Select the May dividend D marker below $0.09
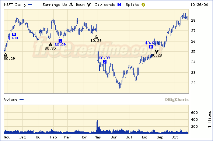Image resolution: width=213 pixels, height=141 pixels. pyautogui.click(x=105, y=62)
